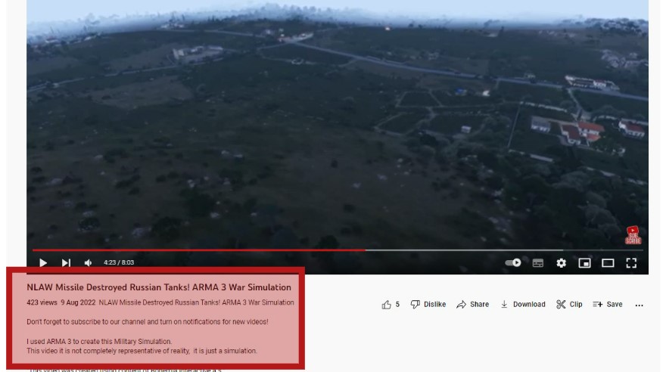Turn on subtitles/closed captions
Viewport: 663px width, 372px height.
(x=538, y=263)
